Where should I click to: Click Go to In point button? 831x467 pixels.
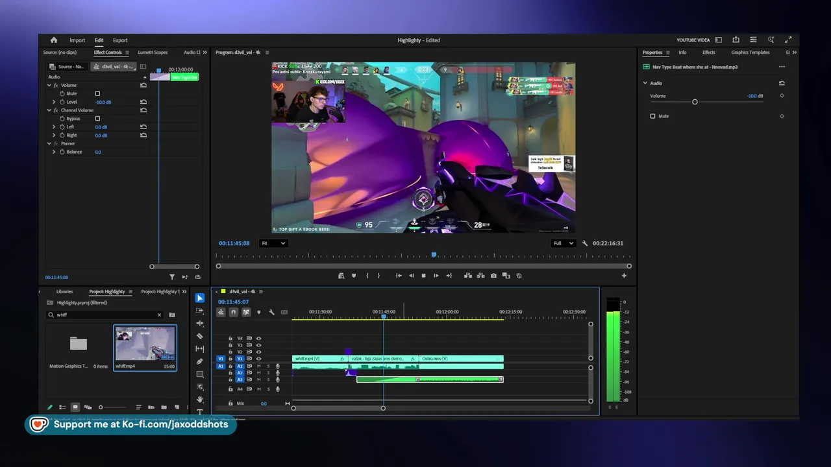(399, 276)
